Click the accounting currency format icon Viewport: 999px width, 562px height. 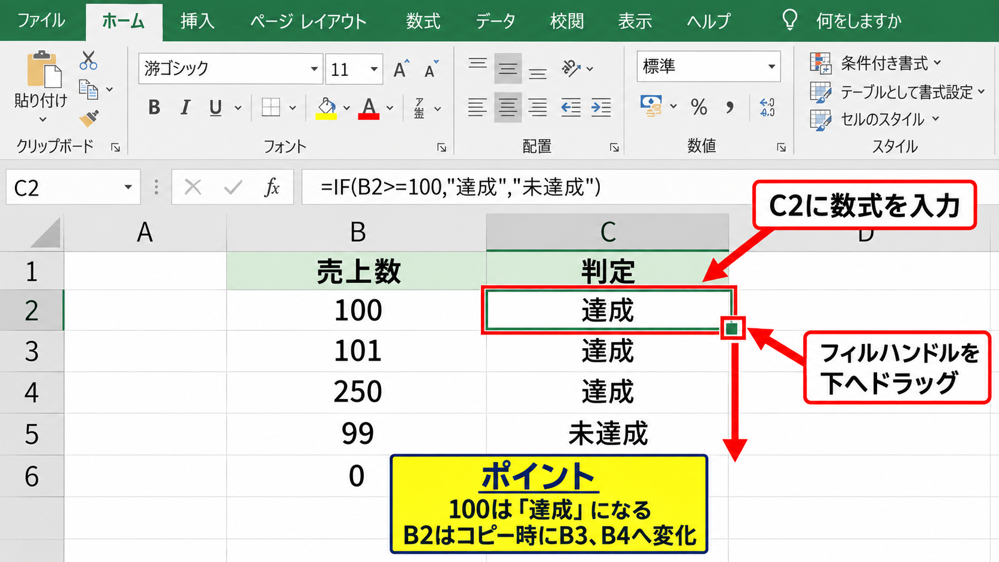[x=651, y=106]
